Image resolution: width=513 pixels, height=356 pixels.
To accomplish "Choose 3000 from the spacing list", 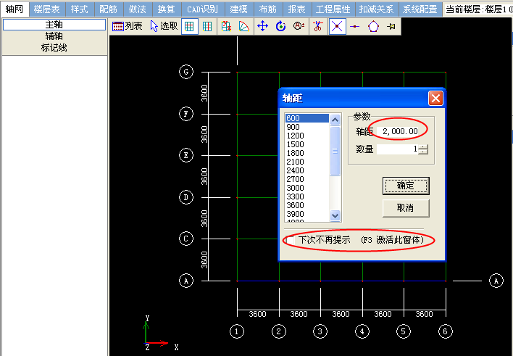I will 307,188.
